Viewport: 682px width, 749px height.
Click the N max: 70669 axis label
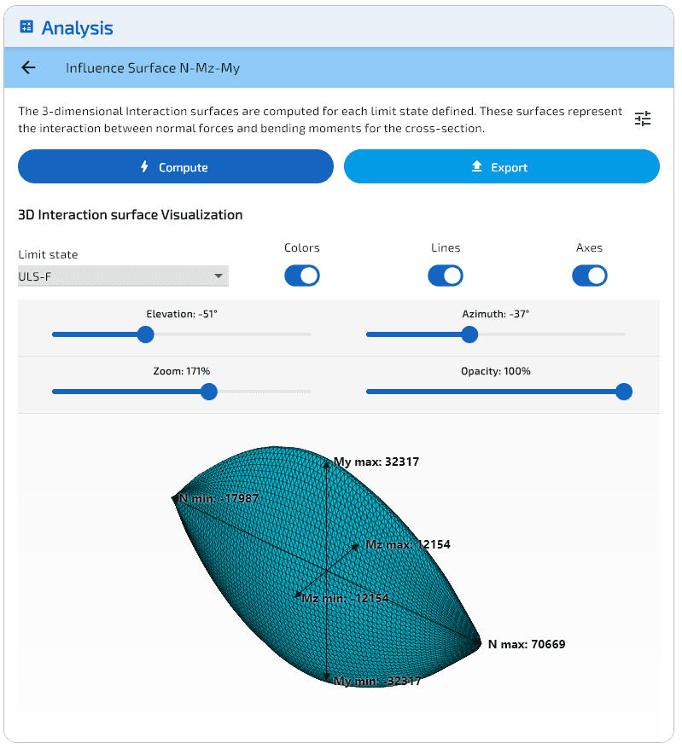pos(526,645)
